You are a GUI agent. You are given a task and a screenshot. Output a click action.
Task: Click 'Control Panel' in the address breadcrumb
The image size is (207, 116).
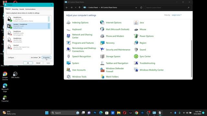(93, 7)
